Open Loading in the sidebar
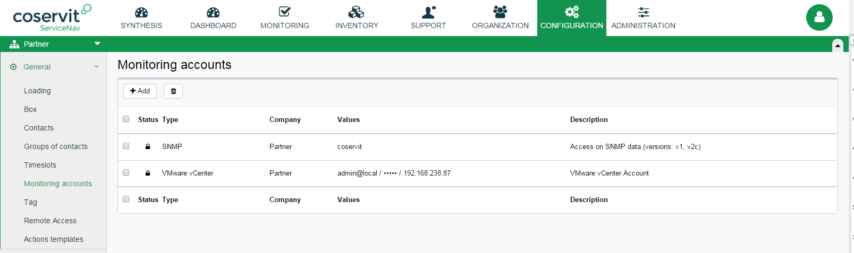 [37, 91]
